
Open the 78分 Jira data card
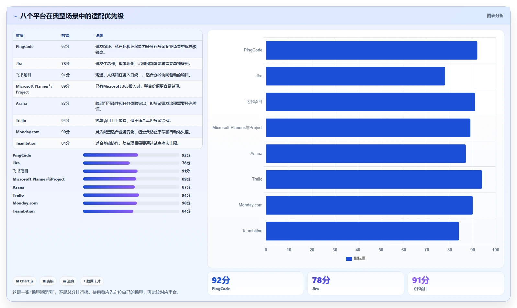tap(356, 283)
